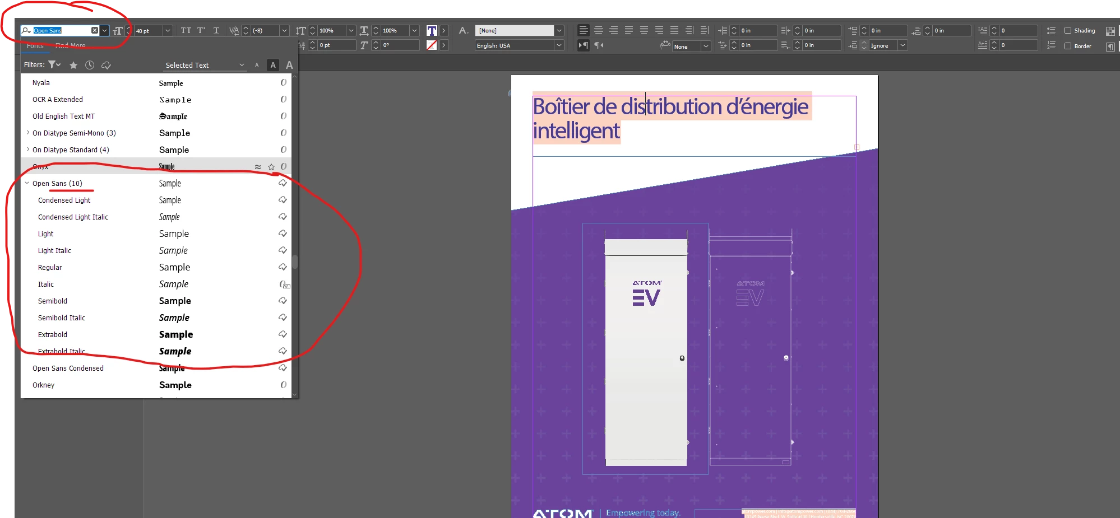The image size is (1120, 518).
Task: Activate Open Sans Regular cloud icon
Action: point(283,267)
